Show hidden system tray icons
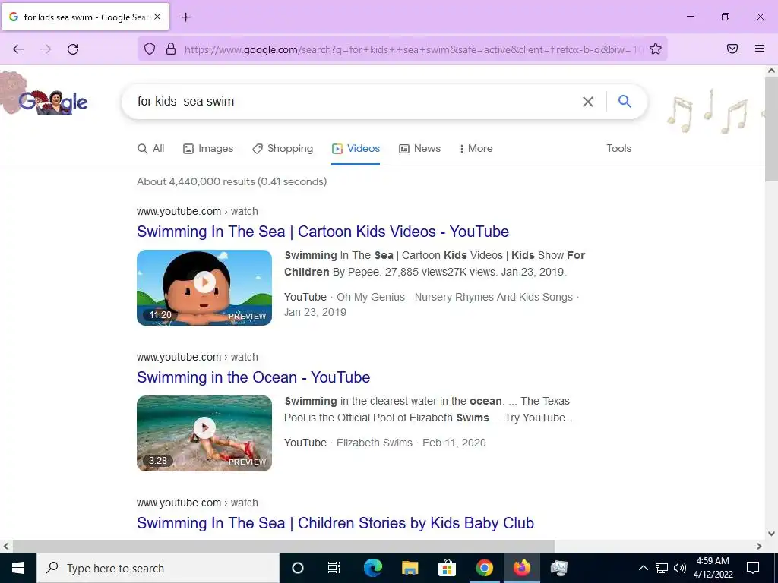 point(643,568)
